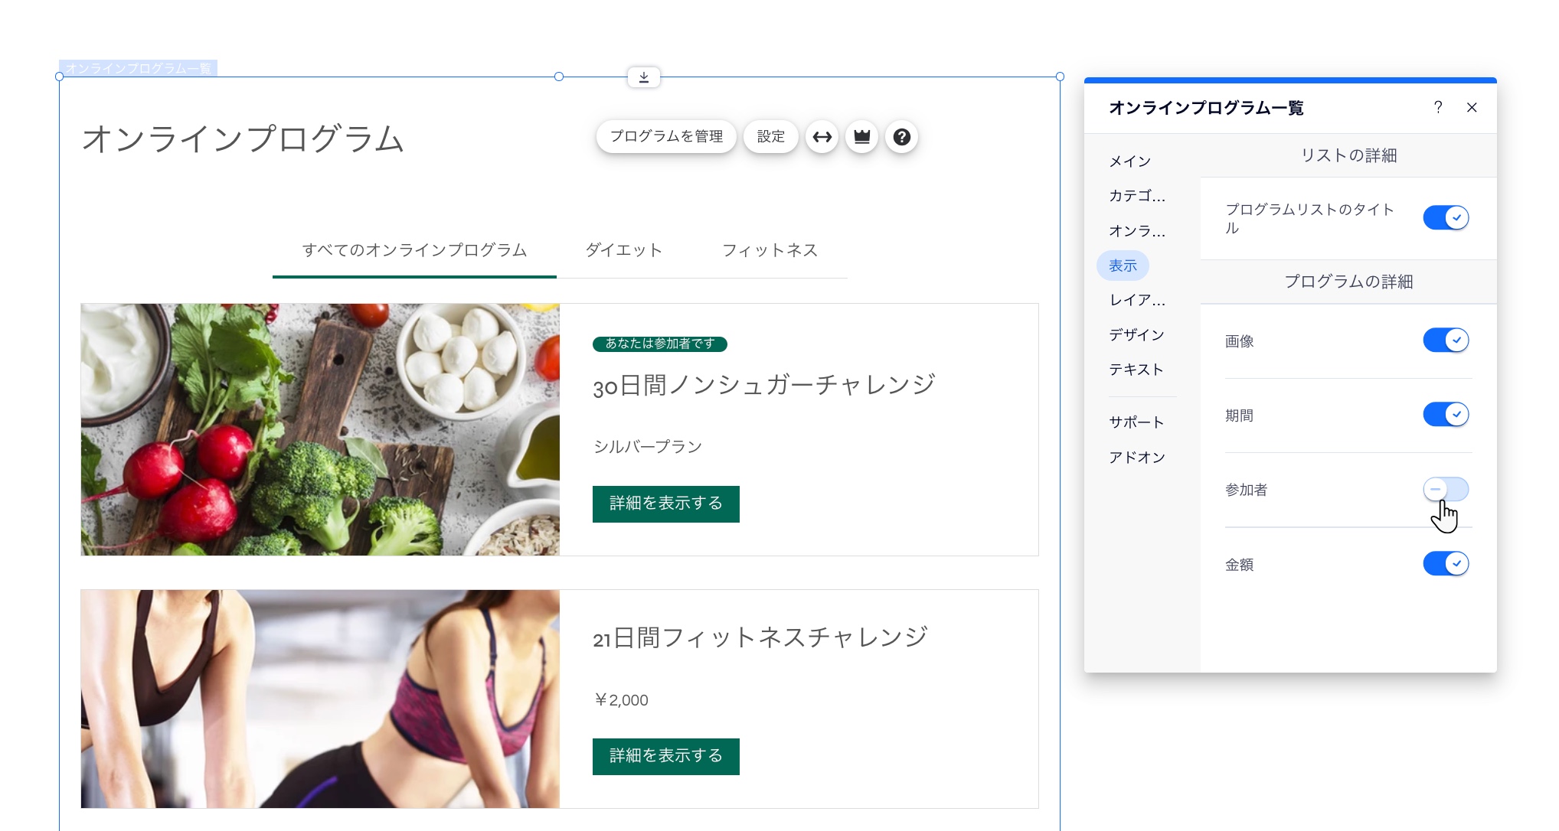Open 設定 from the element toolbar
Image resolution: width=1559 pixels, height=831 pixels.
(x=770, y=136)
